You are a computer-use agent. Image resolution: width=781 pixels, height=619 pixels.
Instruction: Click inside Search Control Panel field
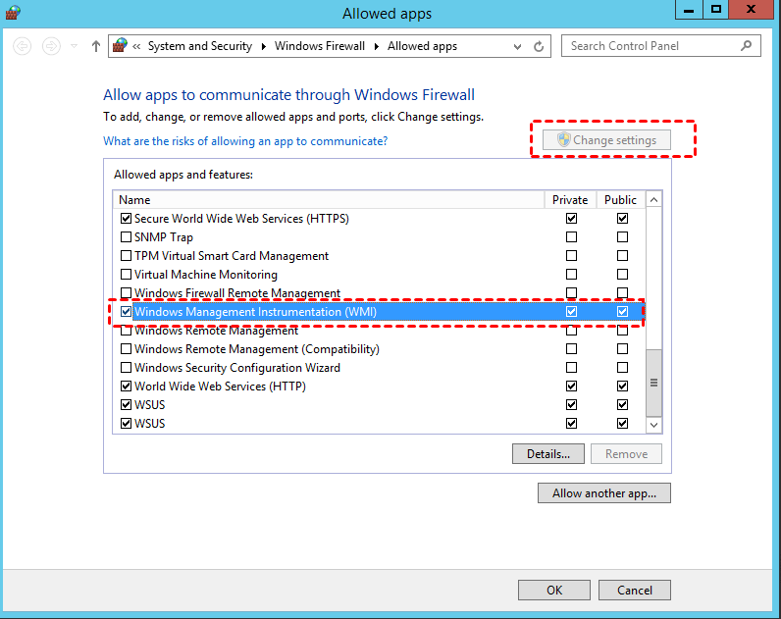[x=660, y=46]
